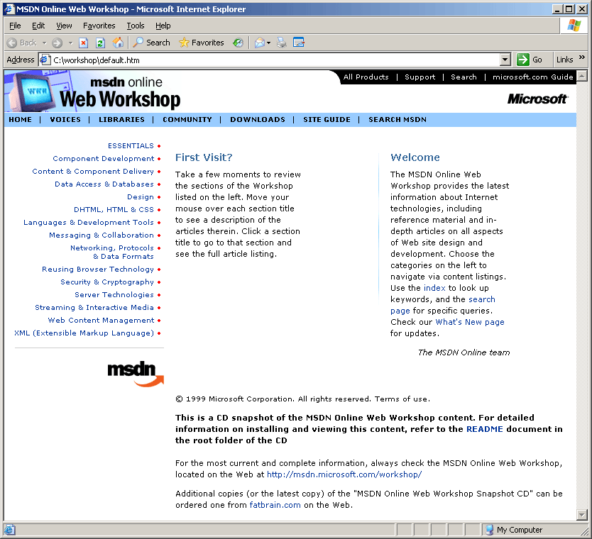Click the msdn logo with orange arrow
The height and width of the screenshot is (539, 592).
coord(136,374)
